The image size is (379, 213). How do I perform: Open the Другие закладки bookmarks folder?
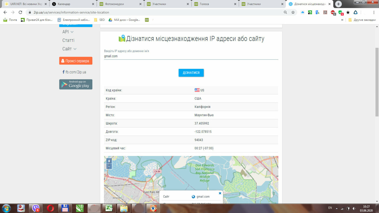[x=362, y=20]
